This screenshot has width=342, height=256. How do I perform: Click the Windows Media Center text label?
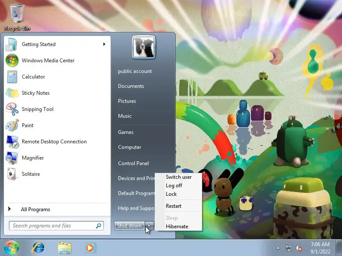[48, 61]
